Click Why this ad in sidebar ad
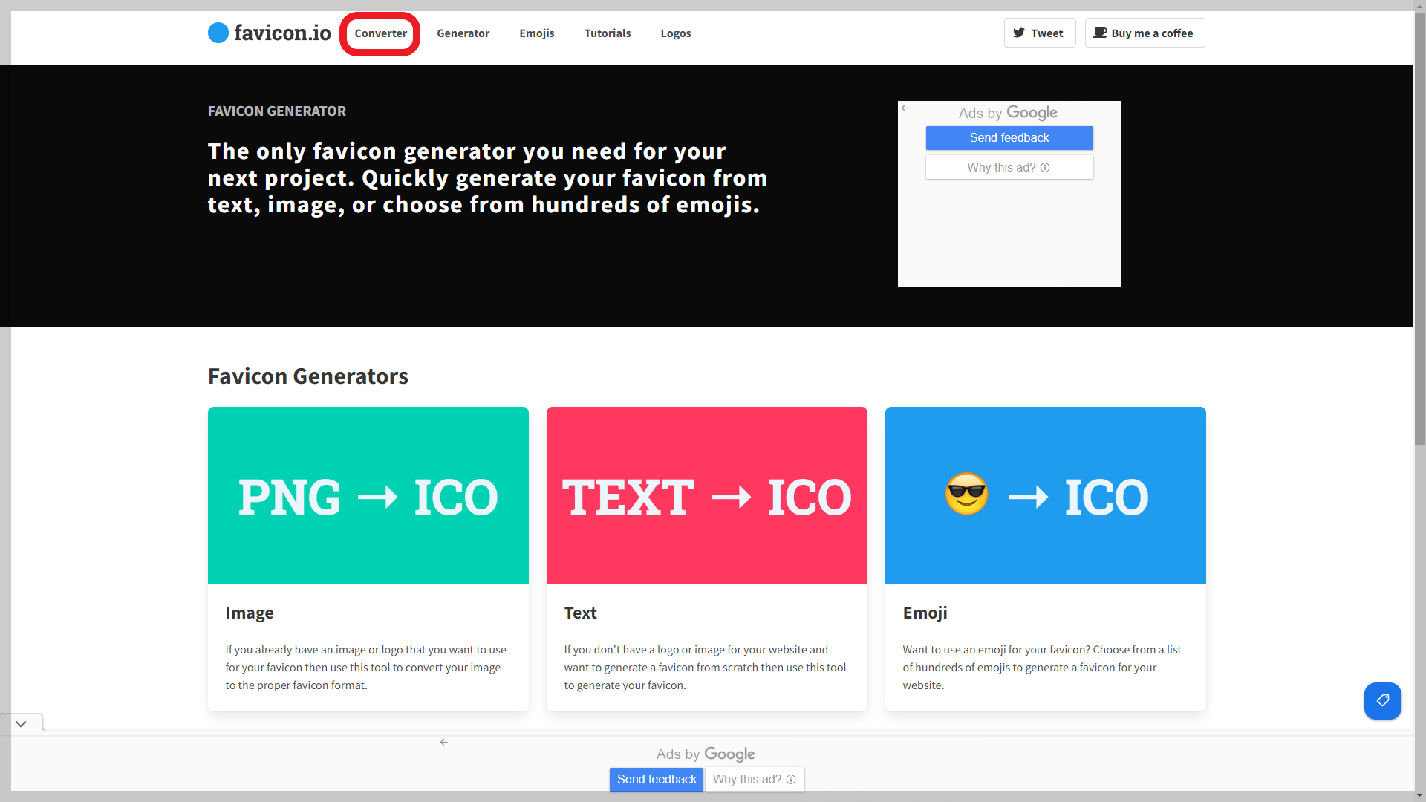Screen dimensions: 1426x802 (x=1009, y=167)
